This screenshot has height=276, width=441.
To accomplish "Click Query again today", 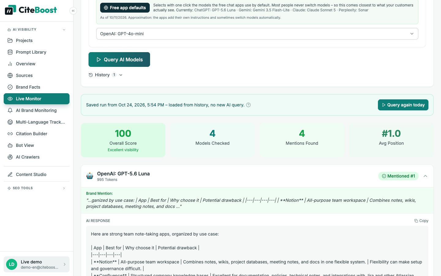I will 403,105.
